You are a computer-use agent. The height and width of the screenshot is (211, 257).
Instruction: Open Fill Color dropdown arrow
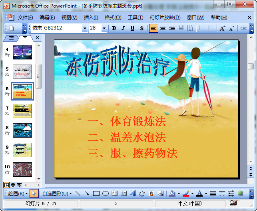coord(179,194)
